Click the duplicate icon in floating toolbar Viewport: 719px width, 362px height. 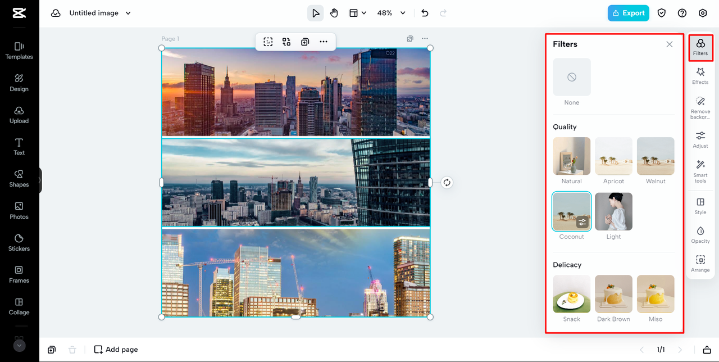coord(305,42)
